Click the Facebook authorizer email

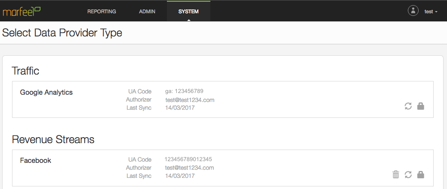tap(189, 168)
